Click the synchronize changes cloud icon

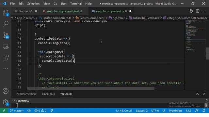click(29, 110)
